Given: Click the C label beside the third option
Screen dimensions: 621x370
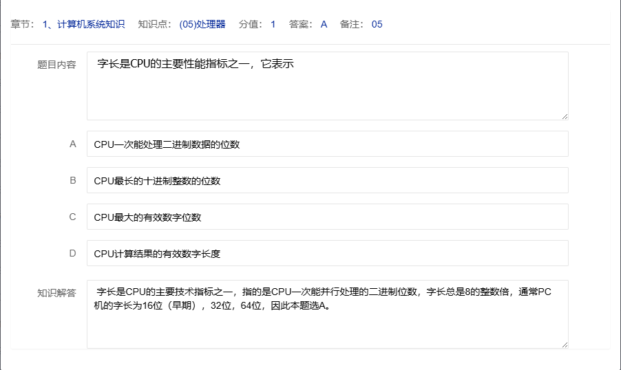Looking at the screenshot, I should [x=72, y=217].
